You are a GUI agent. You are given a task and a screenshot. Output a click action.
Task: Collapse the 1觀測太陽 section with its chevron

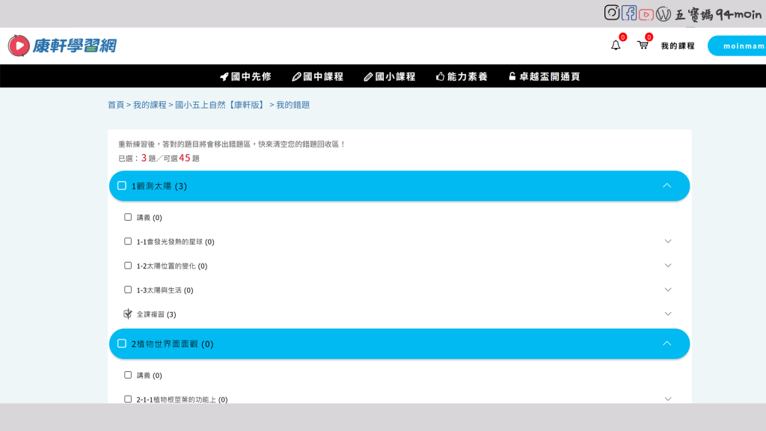(667, 186)
